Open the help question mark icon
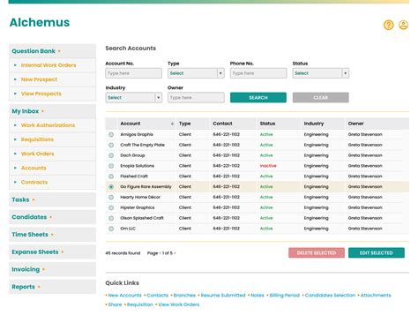 tap(388, 25)
